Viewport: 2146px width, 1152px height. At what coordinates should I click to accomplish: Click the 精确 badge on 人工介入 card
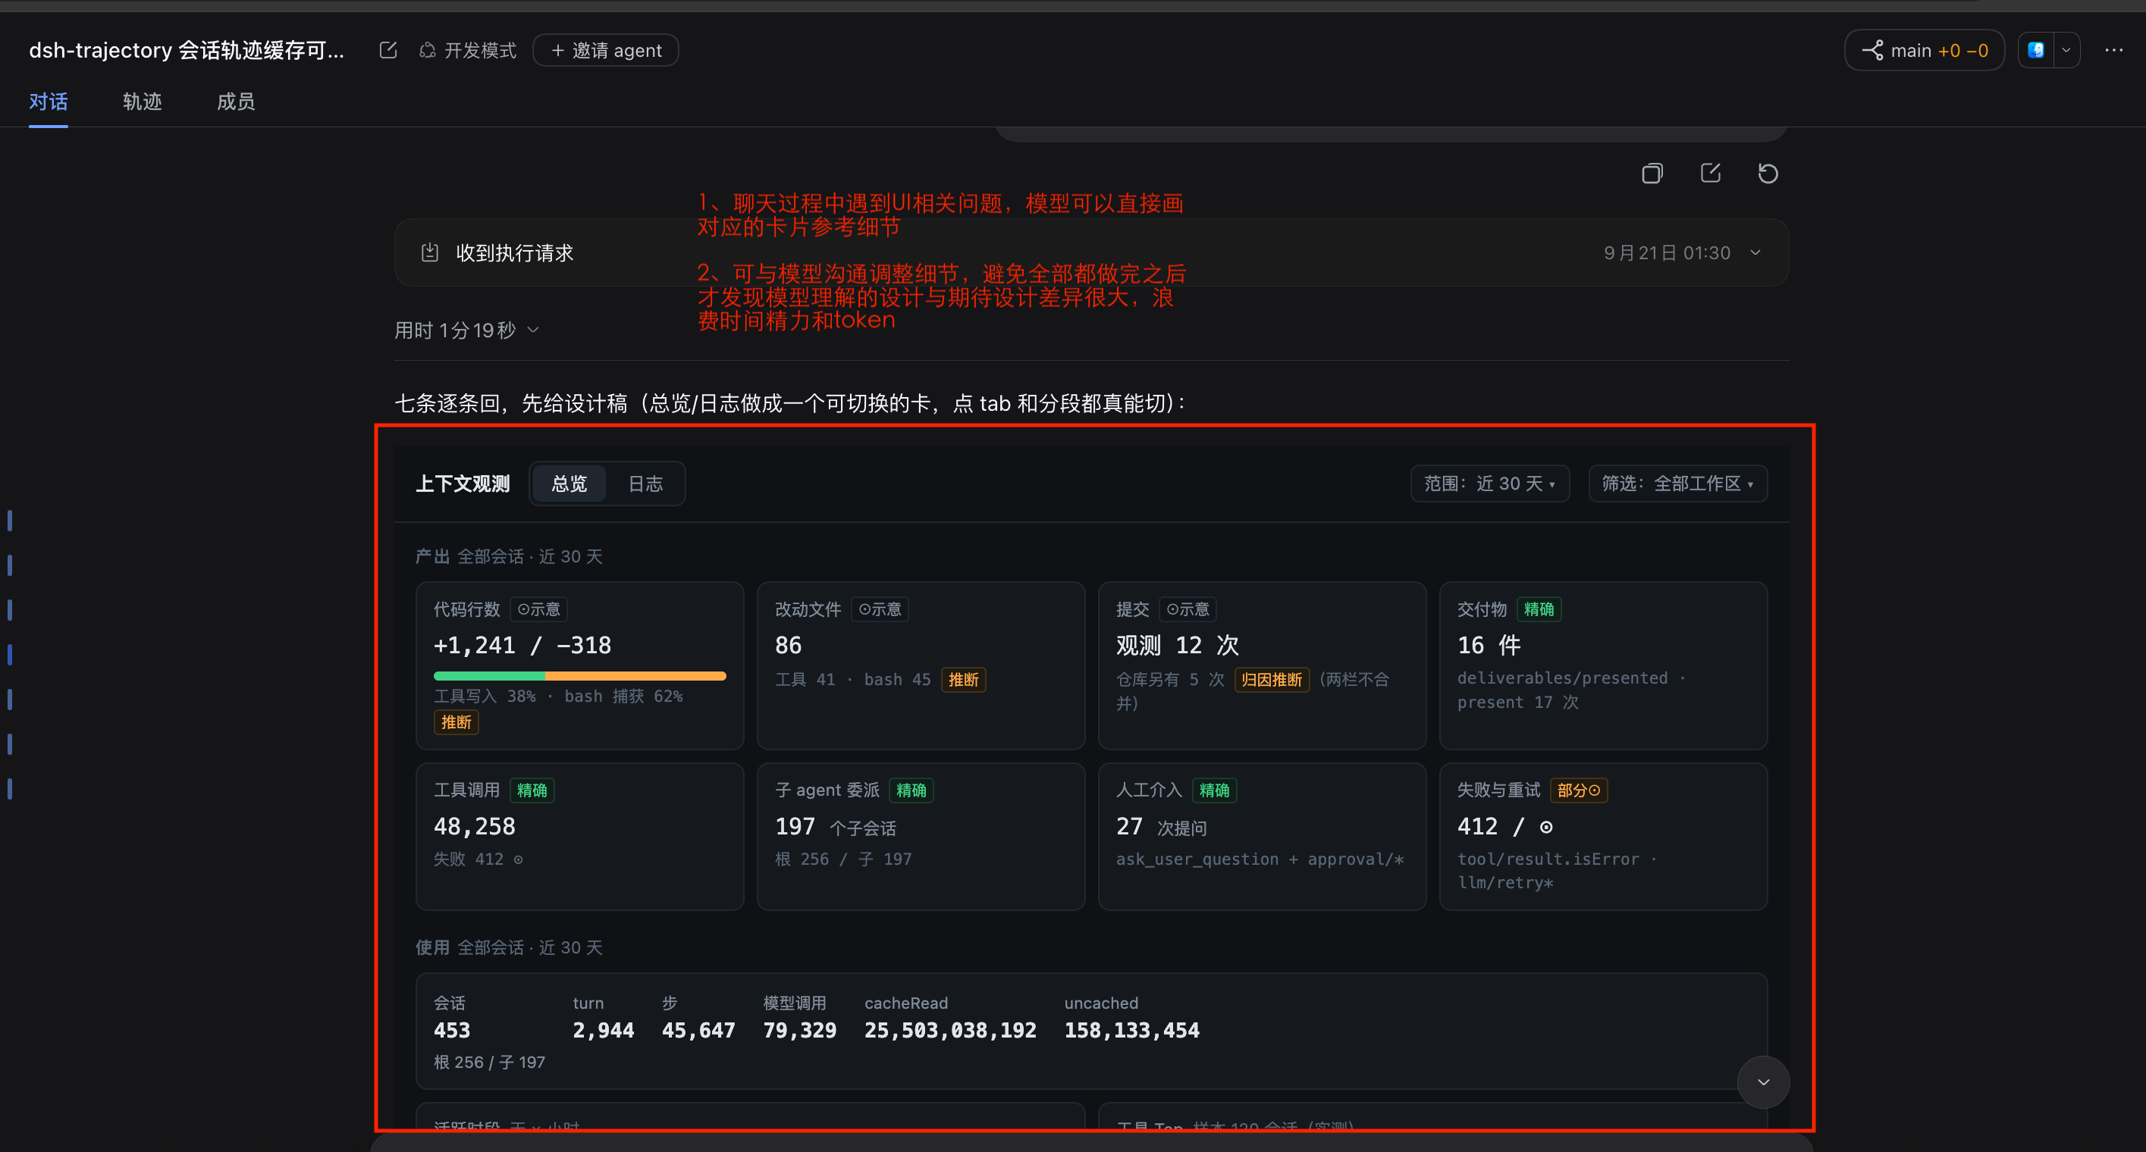[1214, 790]
